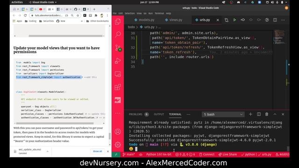Viewport: 299px width, 168px height.
Task: Show more panel tabs (ellipsis next to TERMINAL)
Action: (x=188, y=114)
